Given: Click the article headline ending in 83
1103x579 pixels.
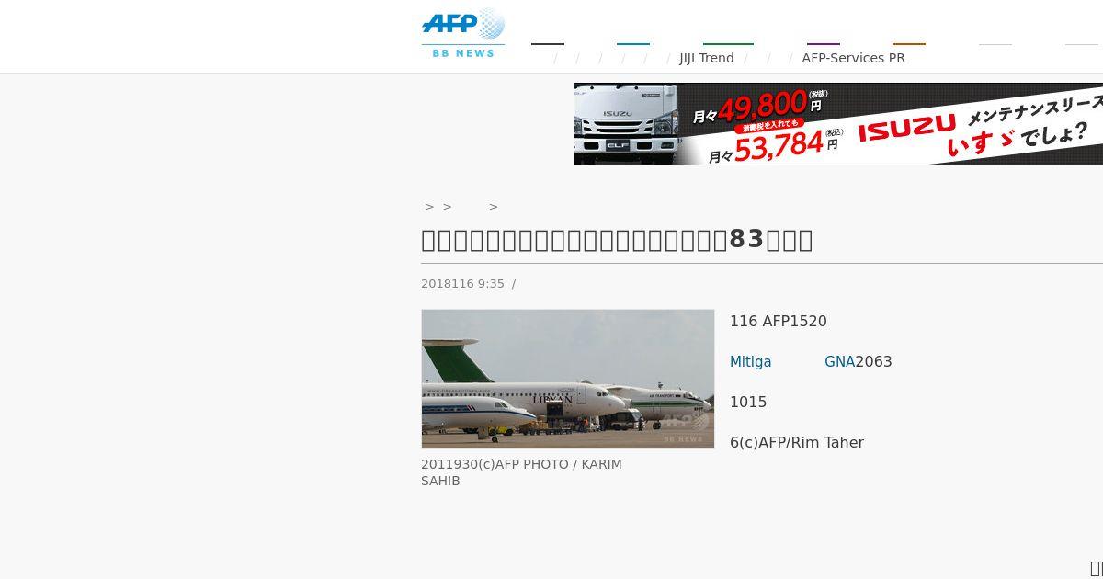Looking at the screenshot, I should click(617, 240).
